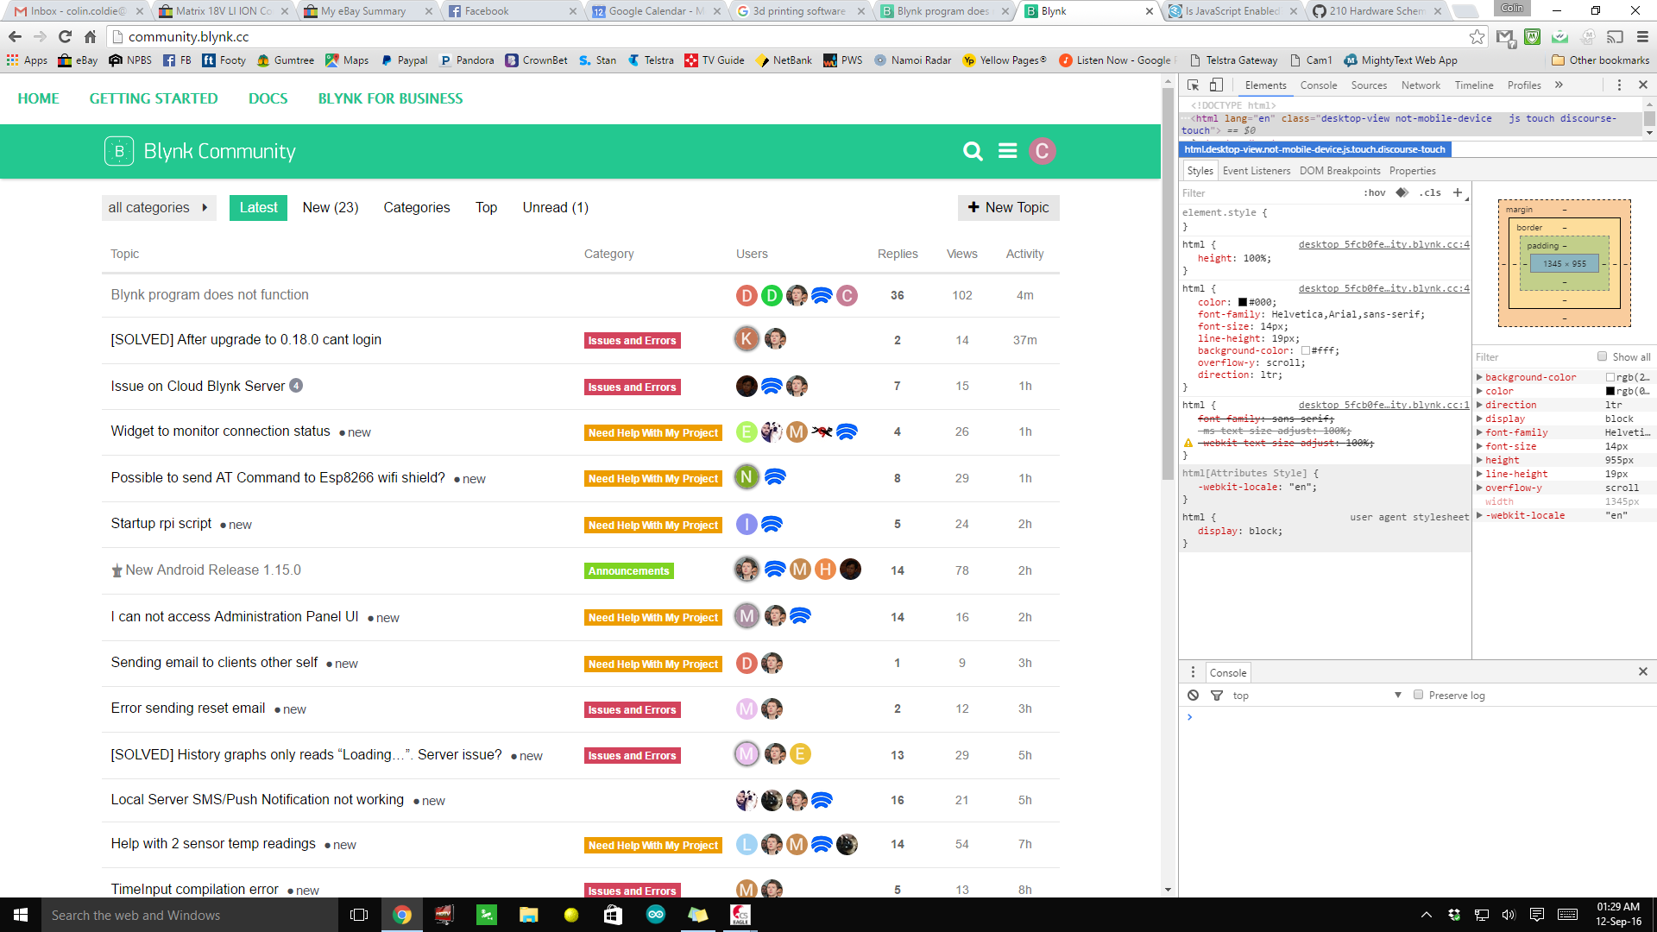The height and width of the screenshot is (932, 1657).
Task: Toggle the :hov element state button
Action: pos(1374,192)
